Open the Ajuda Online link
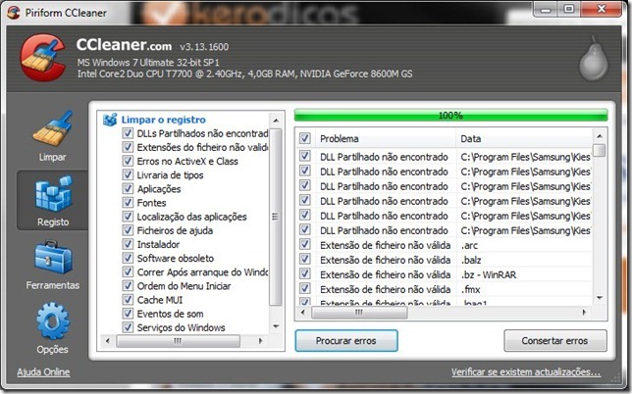This screenshot has width=632, height=394. 43,371
